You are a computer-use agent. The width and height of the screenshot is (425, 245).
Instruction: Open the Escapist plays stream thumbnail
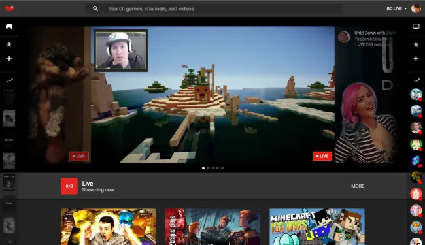(212, 227)
